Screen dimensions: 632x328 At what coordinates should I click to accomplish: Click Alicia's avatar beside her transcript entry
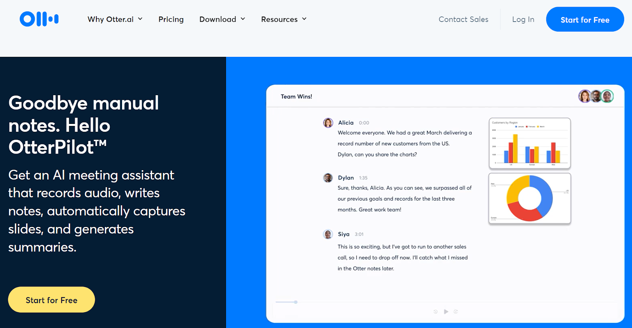(328, 123)
